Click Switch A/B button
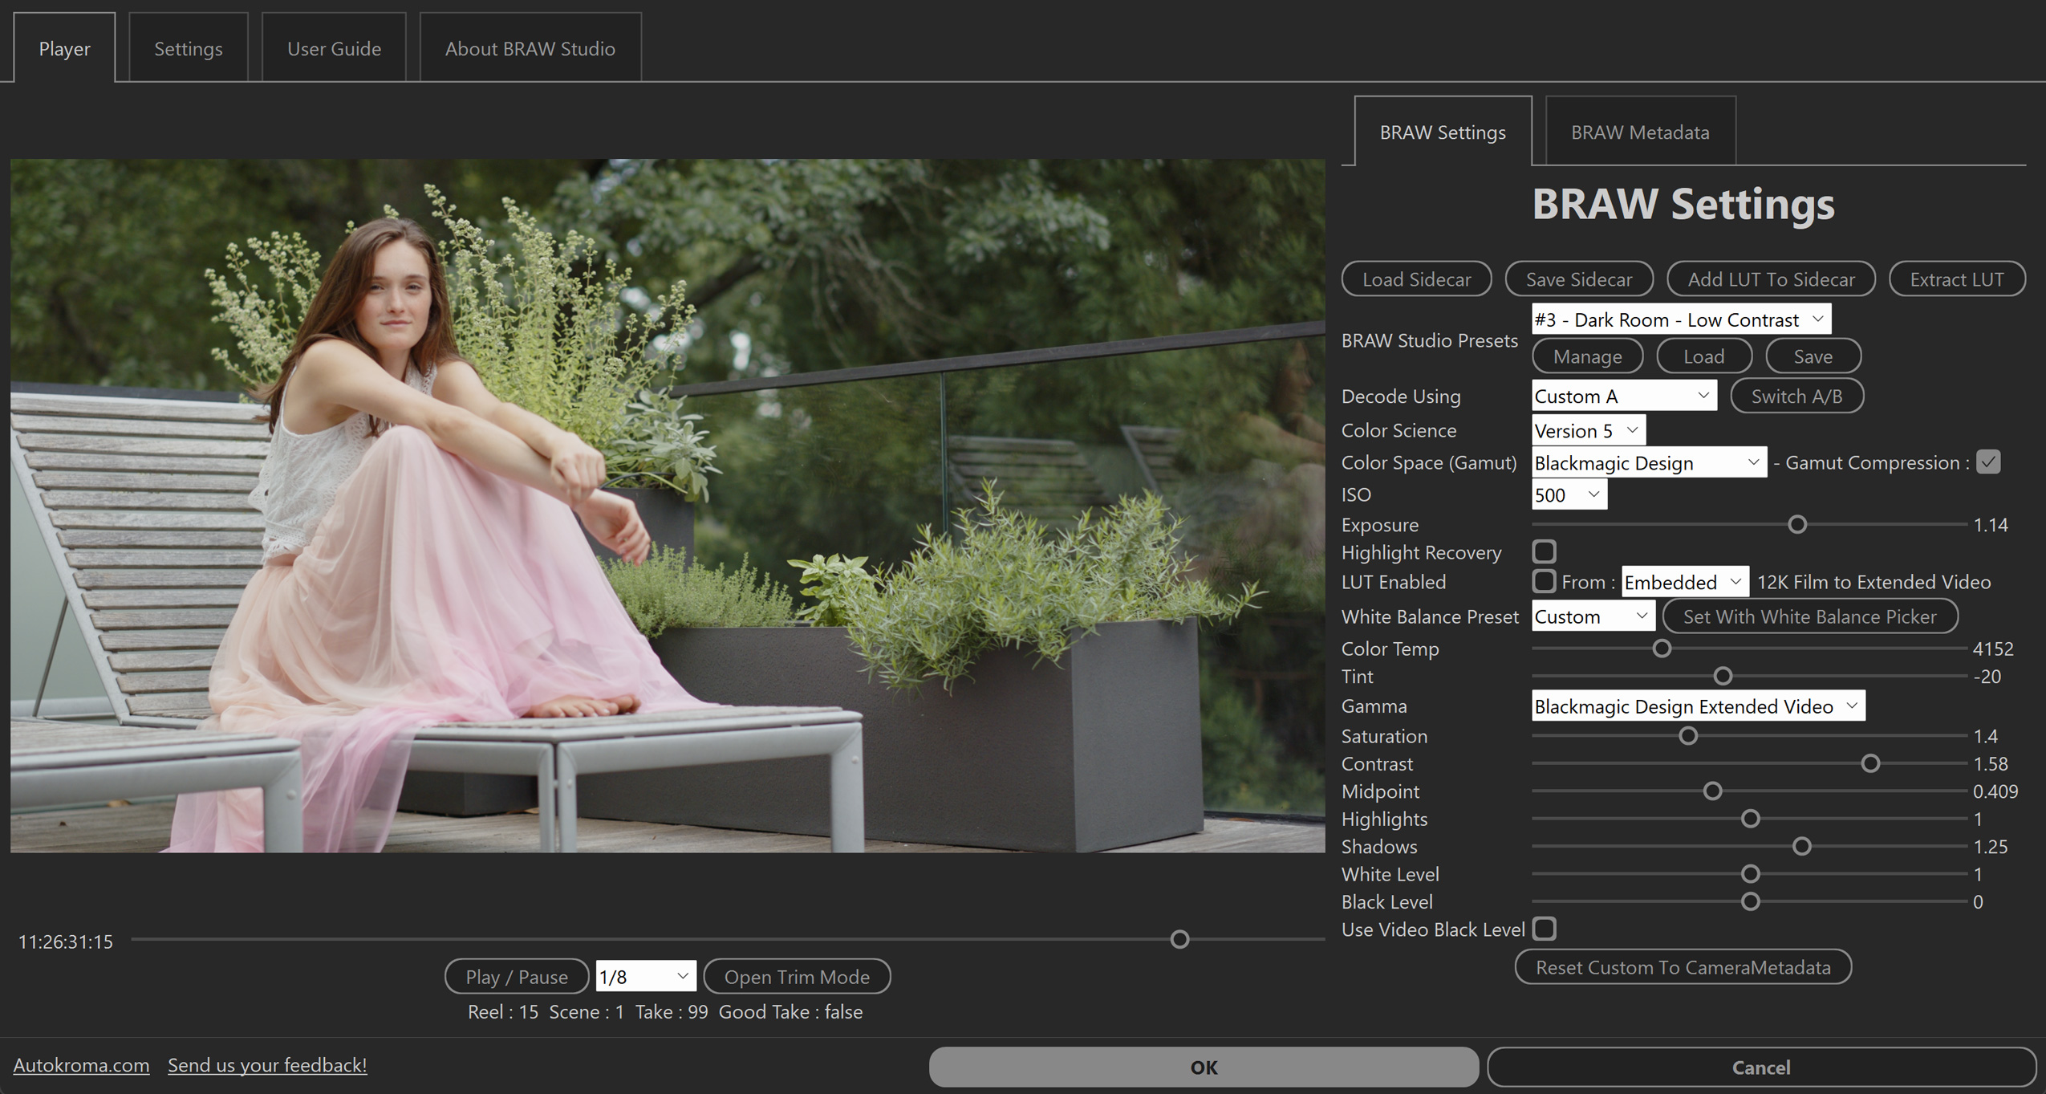2046x1094 pixels. coord(1796,396)
